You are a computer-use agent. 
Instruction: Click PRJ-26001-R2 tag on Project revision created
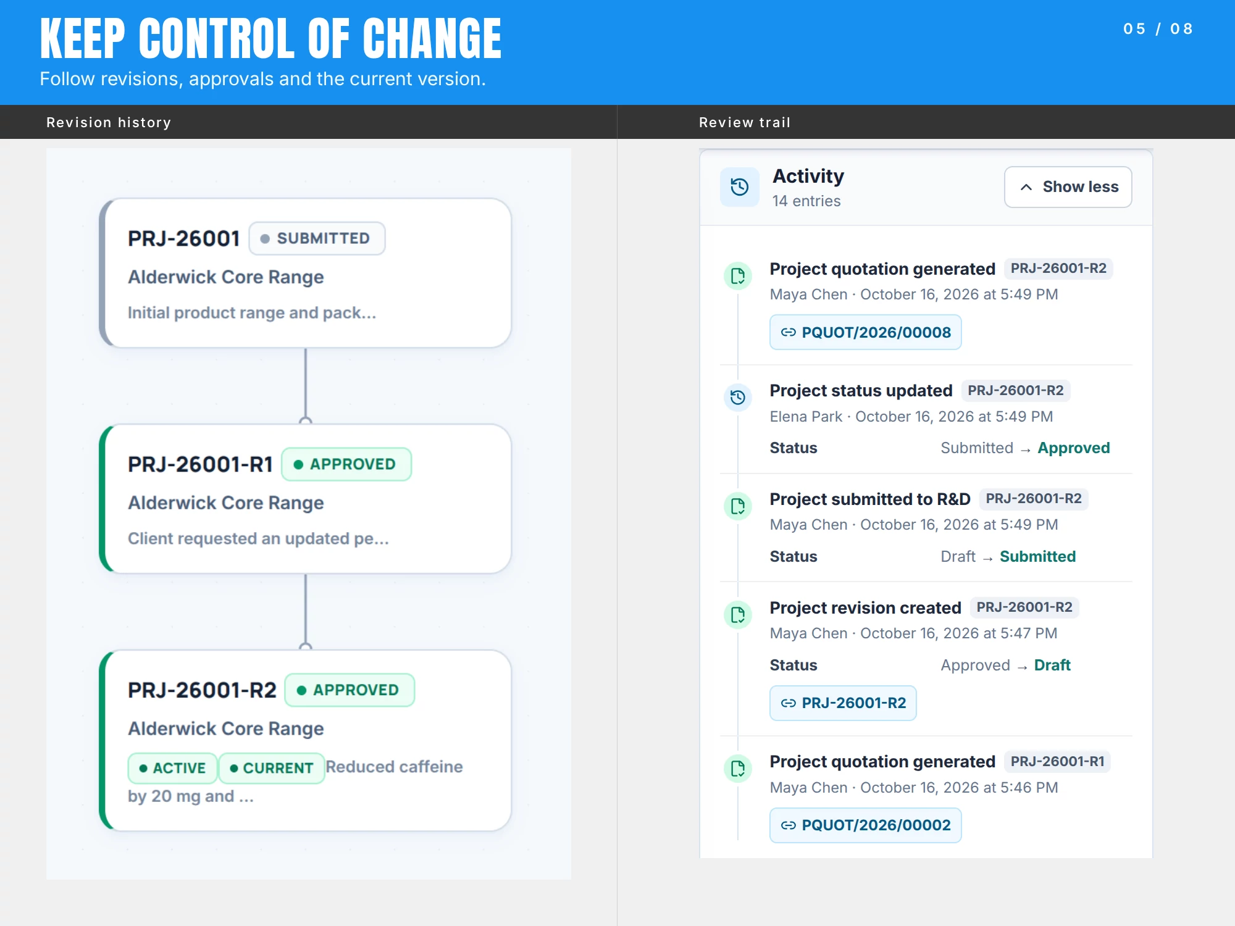click(x=1024, y=607)
